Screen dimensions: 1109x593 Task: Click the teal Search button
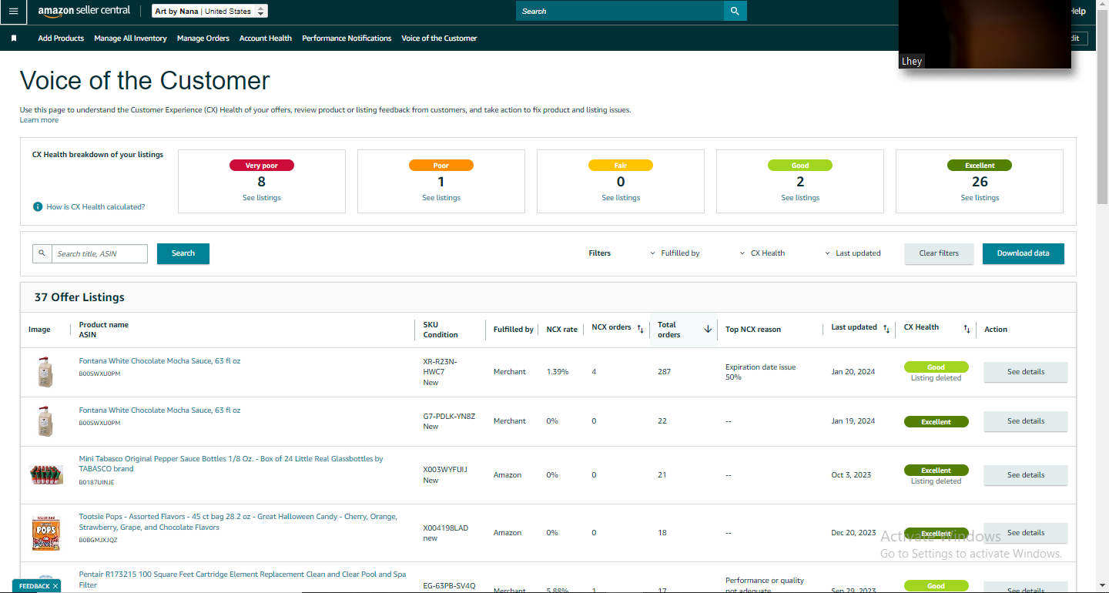tap(183, 253)
